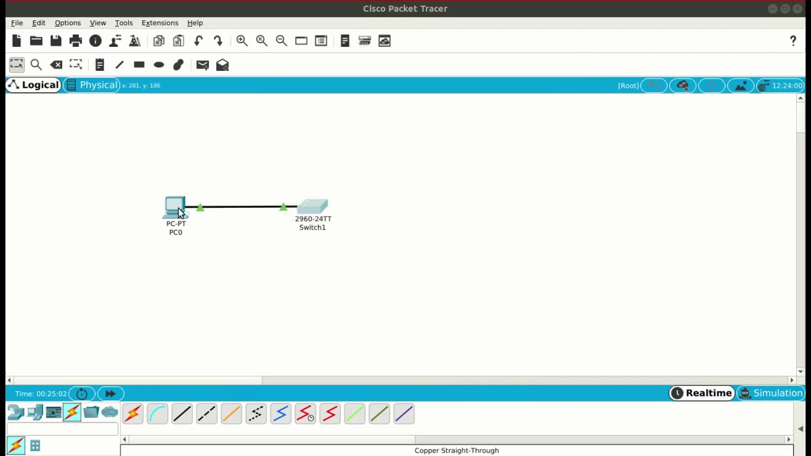Choose the Delete tool
The image size is (811, 456).
pos(56,65)
